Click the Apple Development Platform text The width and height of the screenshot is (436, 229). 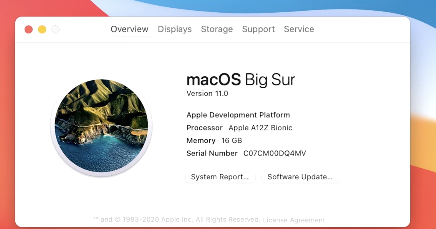[x=238, y=115]
